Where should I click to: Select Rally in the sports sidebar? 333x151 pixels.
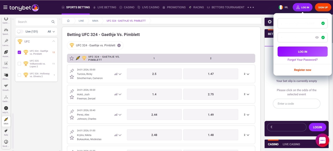pyautogui.click(x=6, y=132)
